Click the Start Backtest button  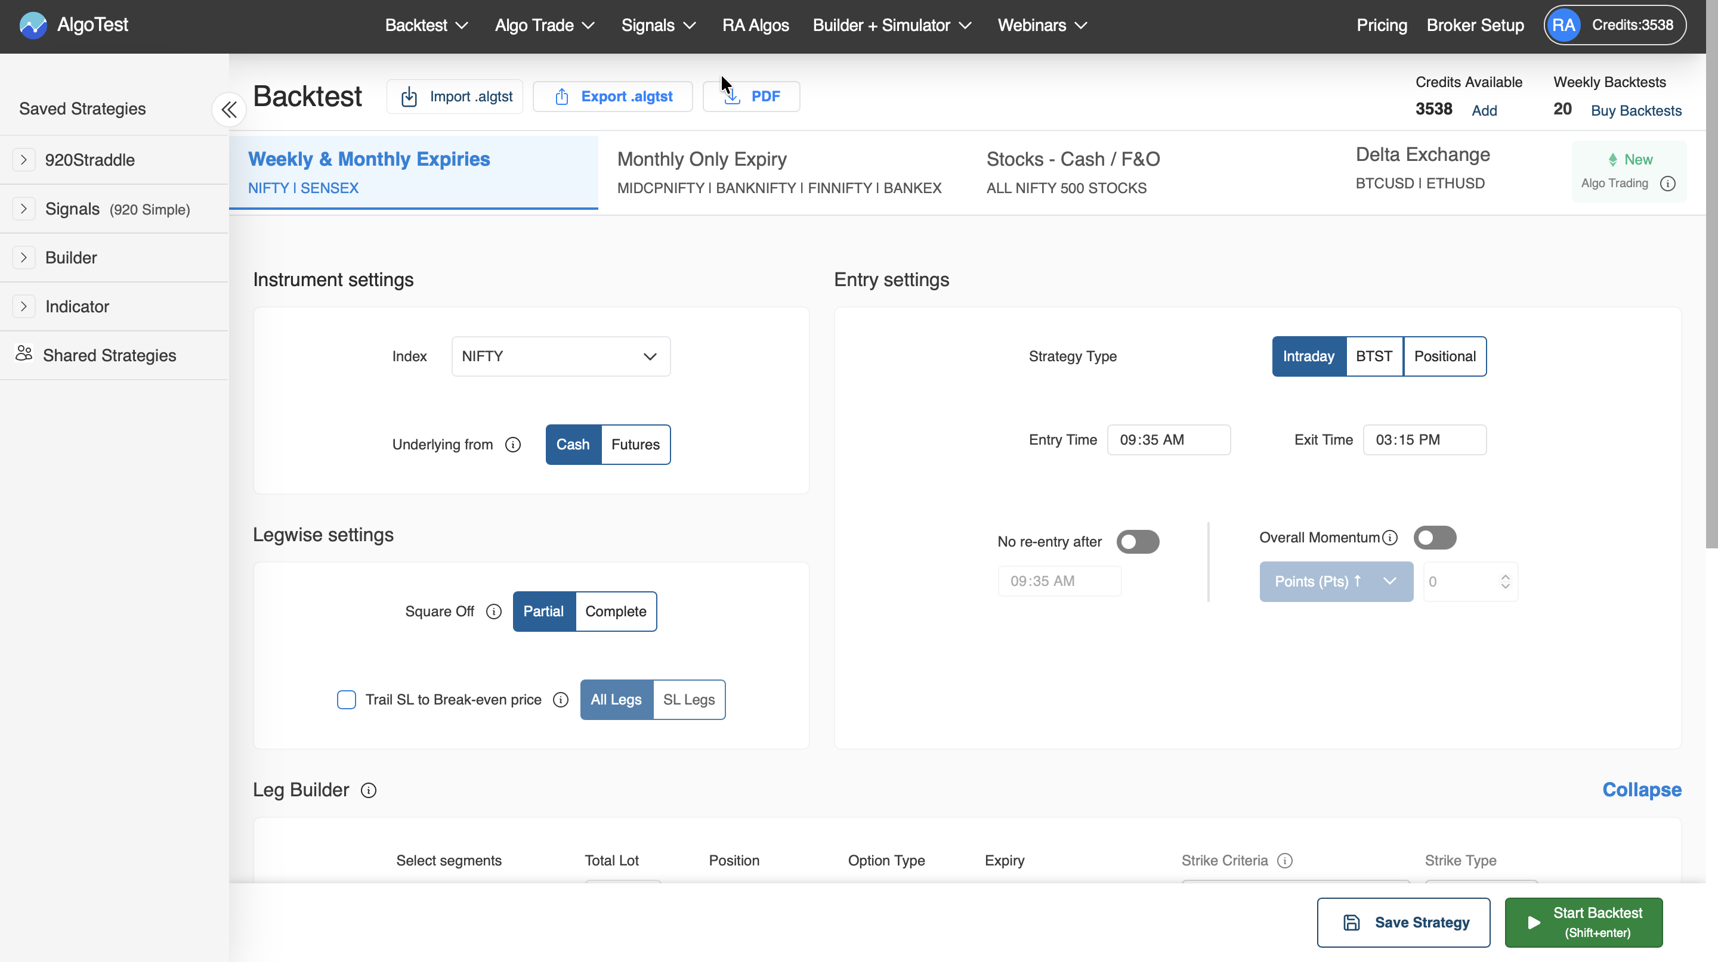pos(1583,922)
